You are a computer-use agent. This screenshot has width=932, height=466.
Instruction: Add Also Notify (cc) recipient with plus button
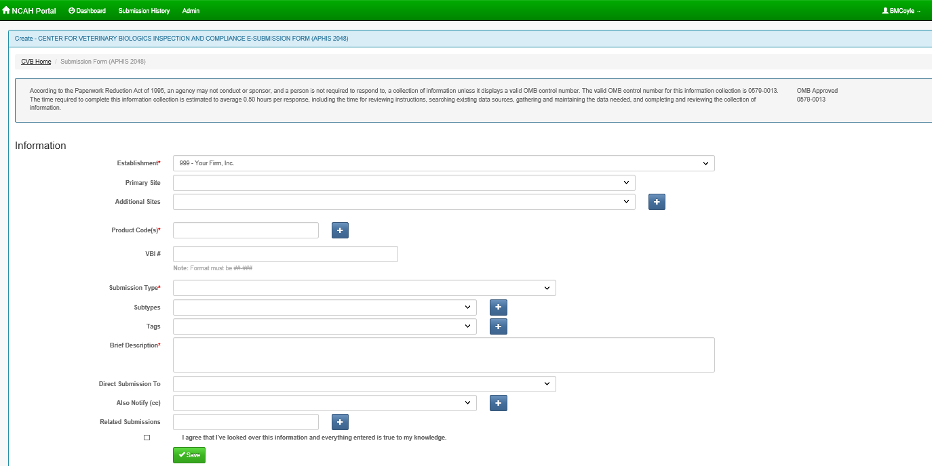coord(498,403)
